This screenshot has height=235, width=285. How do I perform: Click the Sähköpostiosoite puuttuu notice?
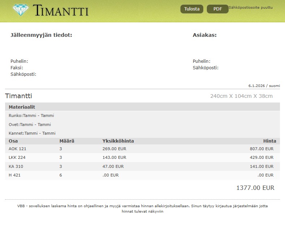click(251, 7)
